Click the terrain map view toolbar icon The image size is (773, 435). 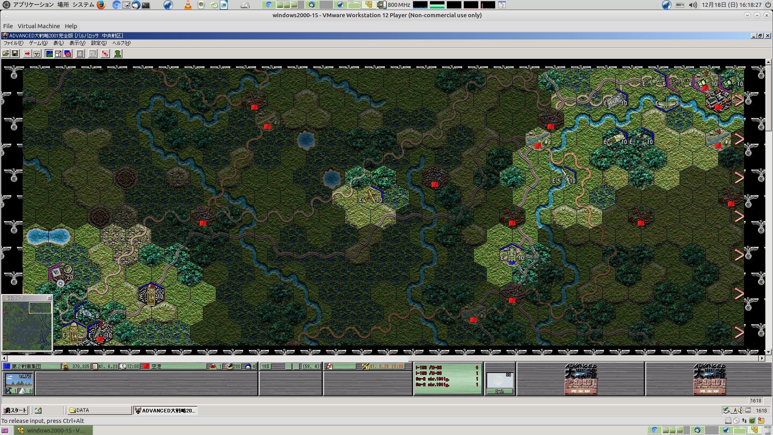point(49,54)
